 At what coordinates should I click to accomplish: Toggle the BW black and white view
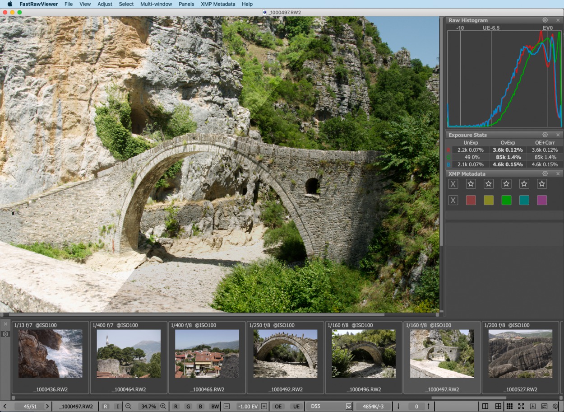[215, 407]
